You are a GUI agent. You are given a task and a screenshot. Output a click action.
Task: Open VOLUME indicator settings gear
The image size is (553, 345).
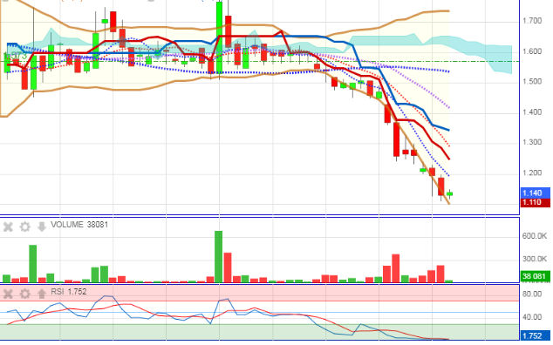pyautogui.click(x=24, y=227)
